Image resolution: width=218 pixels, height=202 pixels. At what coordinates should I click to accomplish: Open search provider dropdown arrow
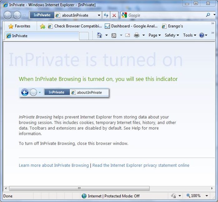[214, 15]
